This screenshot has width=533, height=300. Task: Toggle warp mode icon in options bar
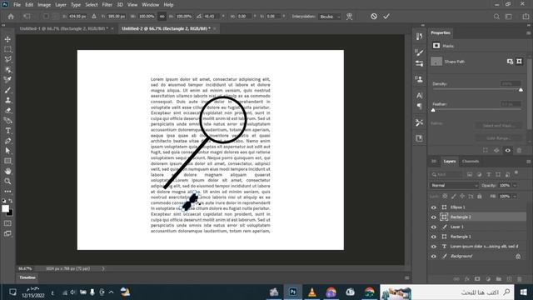point(350,17)
